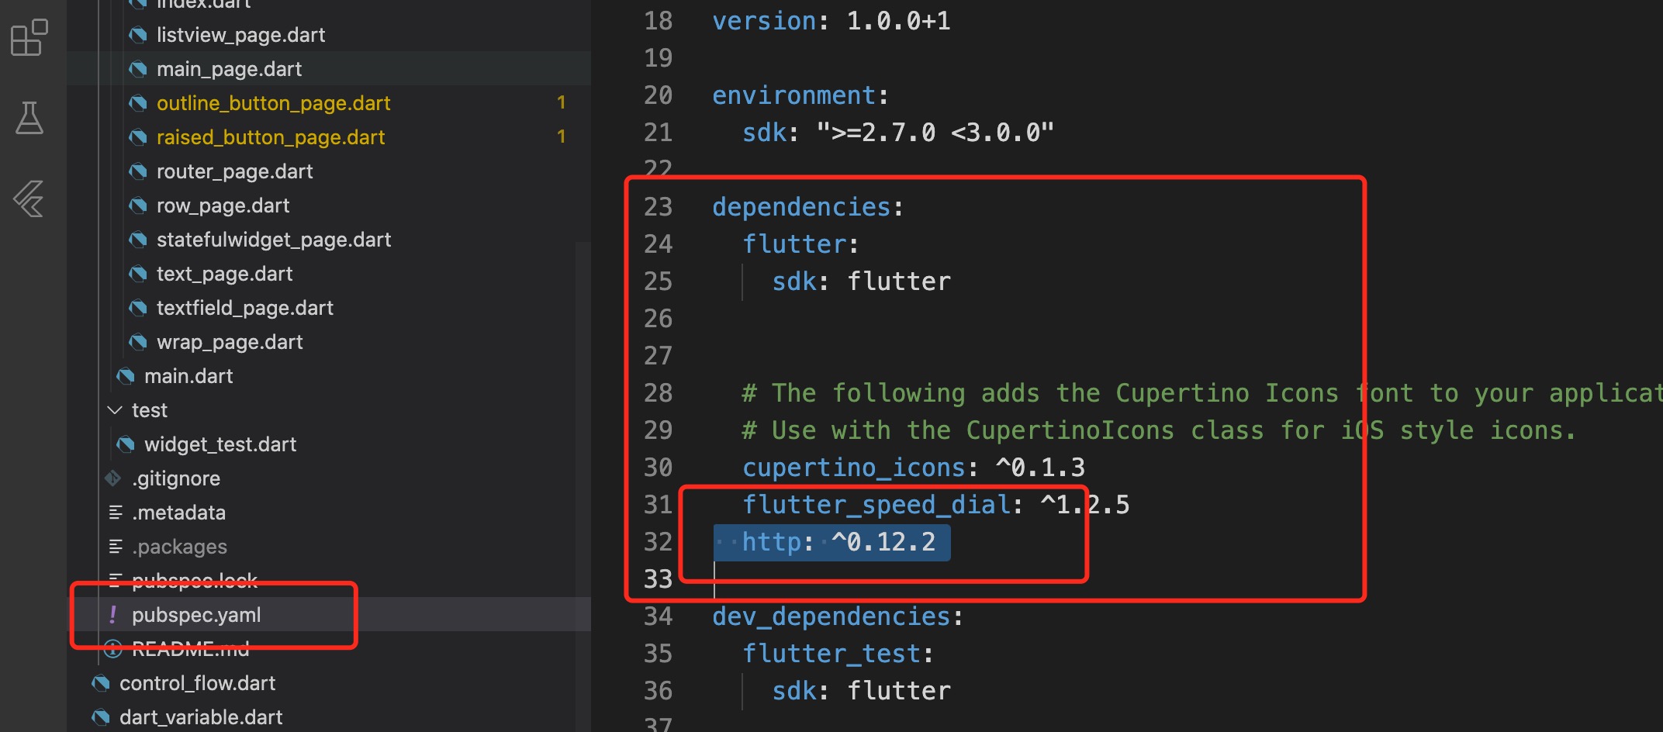
Task: Click YAML exclamation icon beside pubspec.yaml
Action: (x=113, y=615)
